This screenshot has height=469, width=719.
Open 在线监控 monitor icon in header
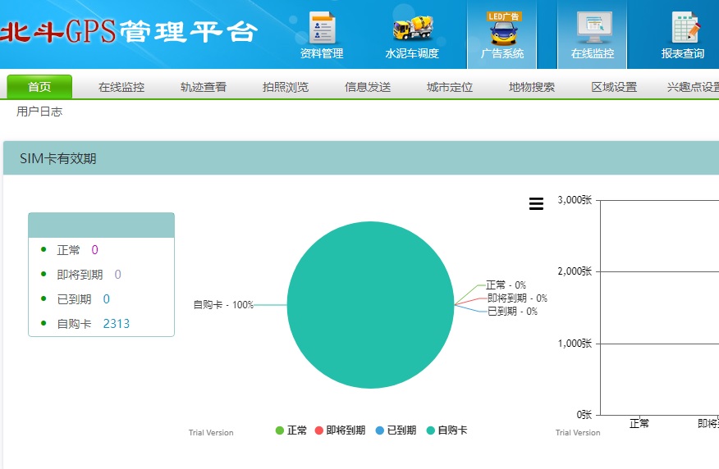point(593,35)
